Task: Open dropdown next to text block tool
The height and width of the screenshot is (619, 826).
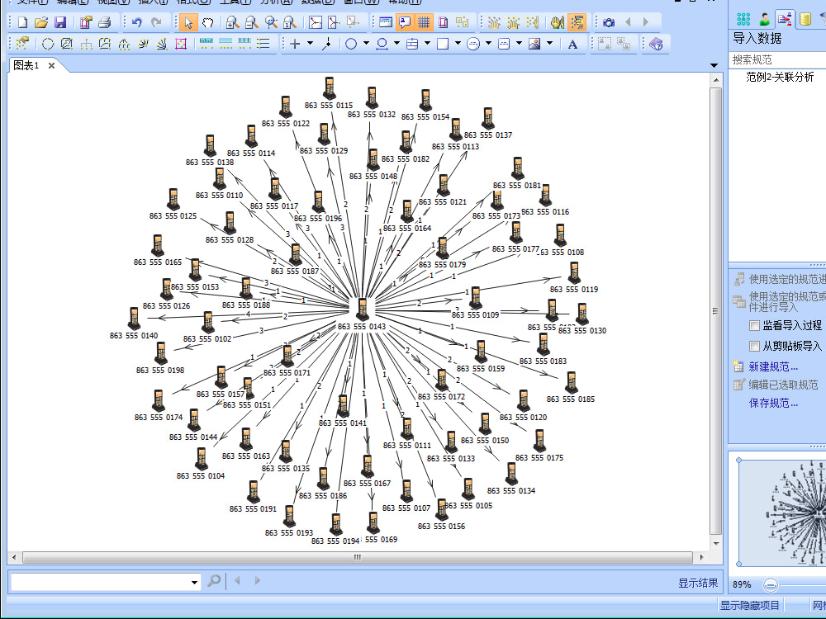Action: pyautogui.click(x=519, y=44)
